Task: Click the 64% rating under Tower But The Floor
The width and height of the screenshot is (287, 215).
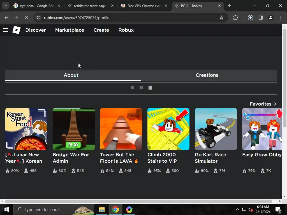Action: [x=107, y=171]
